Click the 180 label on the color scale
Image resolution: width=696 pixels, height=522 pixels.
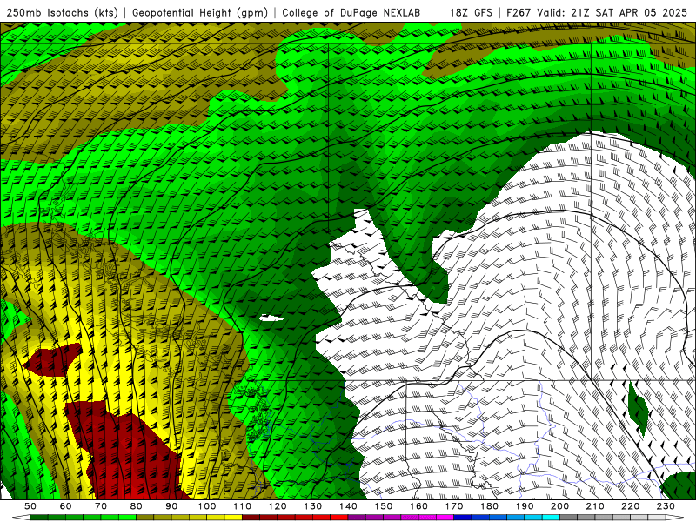(489, 506)
